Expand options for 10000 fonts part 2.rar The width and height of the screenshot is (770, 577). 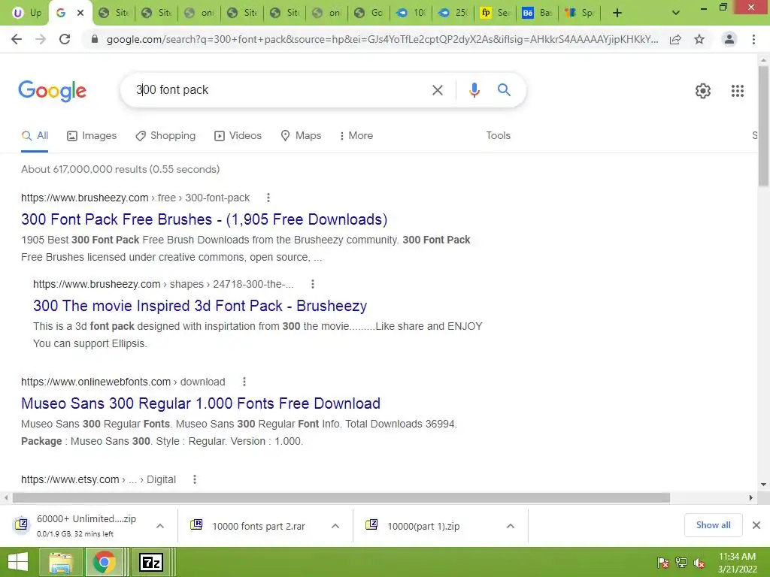pos(335,526)
